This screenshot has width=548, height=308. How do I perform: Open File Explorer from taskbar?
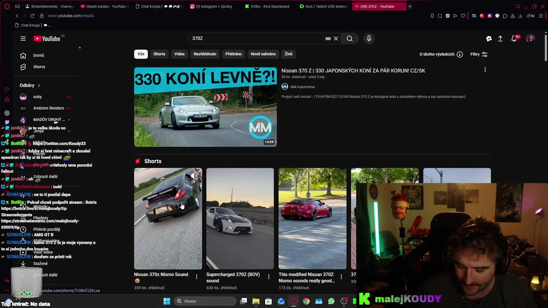[256, 301]
